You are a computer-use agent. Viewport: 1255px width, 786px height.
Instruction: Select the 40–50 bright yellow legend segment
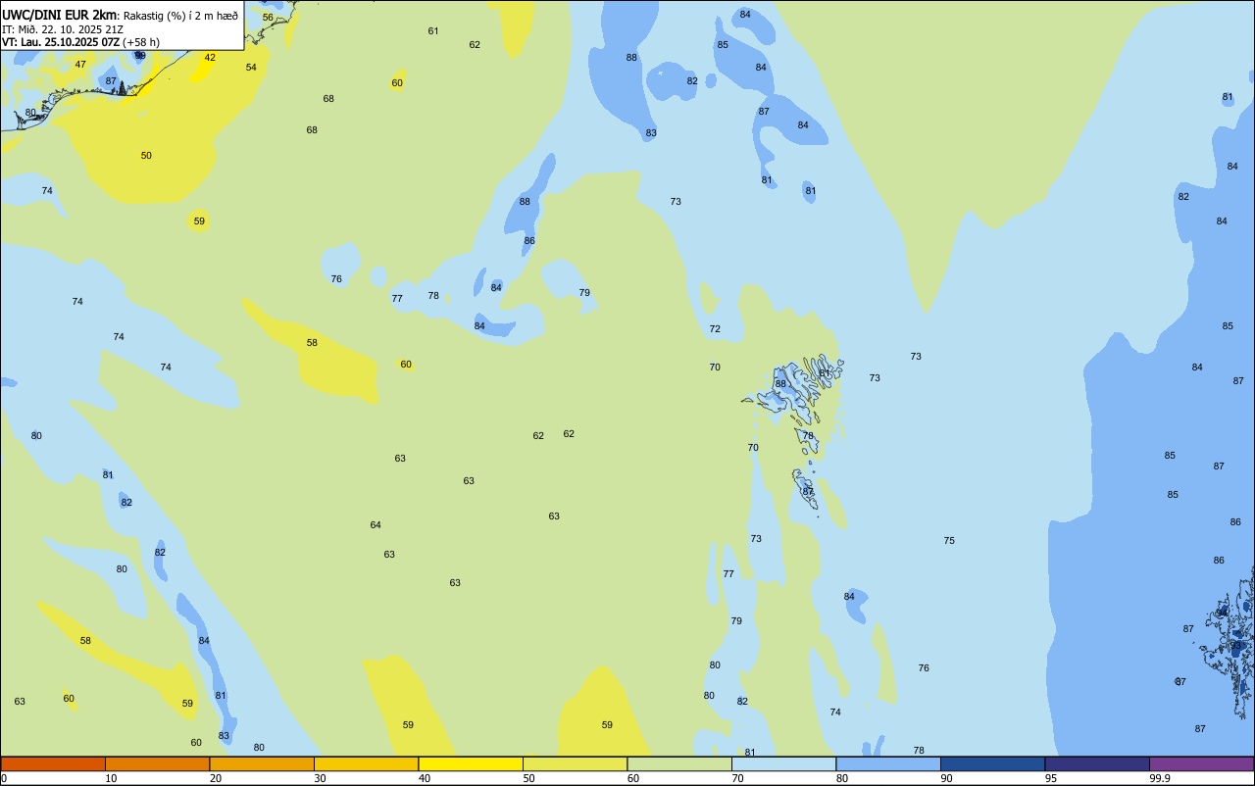coord(471,763)
